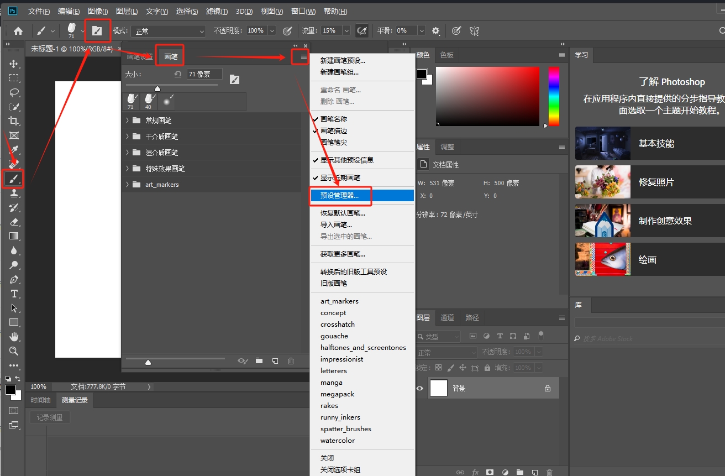Screen dimensions: 725x476
Task: Select the Rectangle shape tool
Action: (x=14, y=322)
